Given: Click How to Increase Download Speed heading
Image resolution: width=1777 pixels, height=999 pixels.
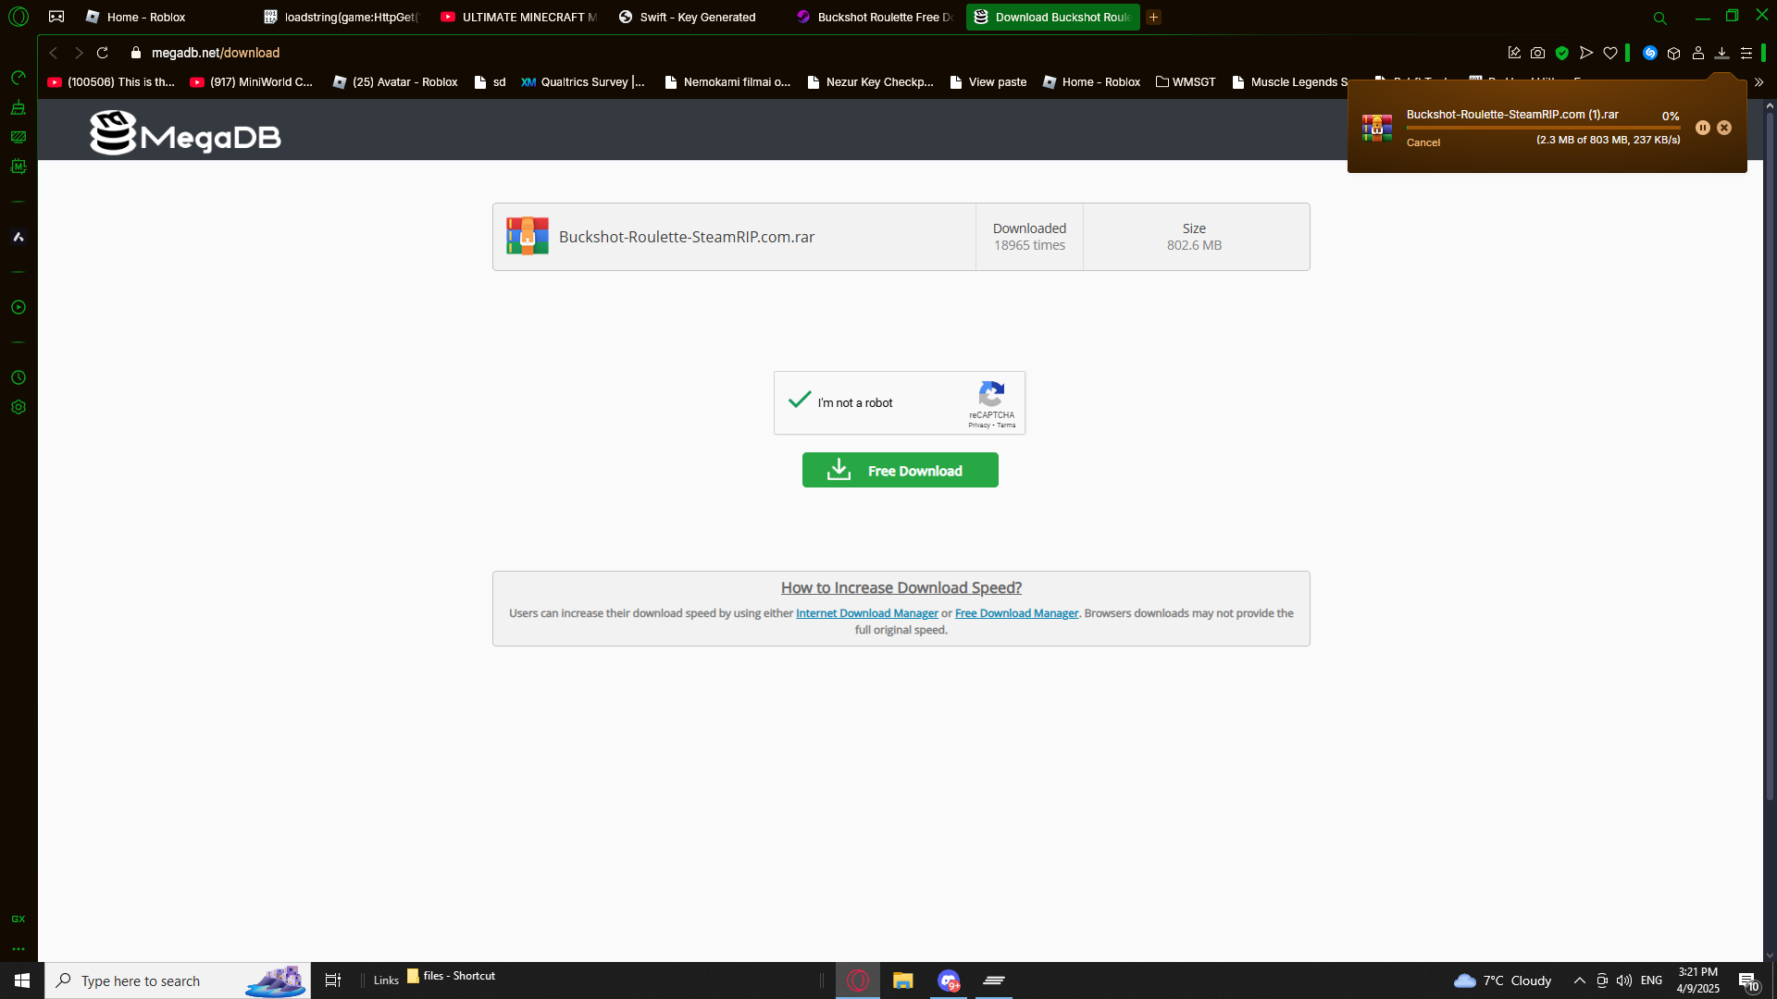Looking at the screenshot, I should tap(901, 587).
